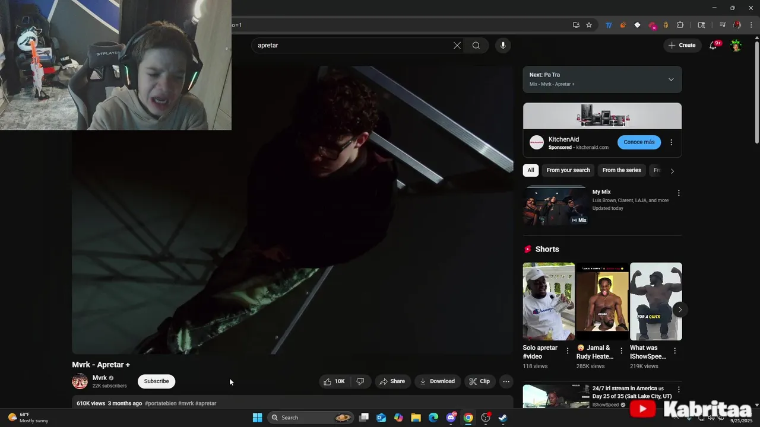Open the blue TV browser extension

coord(609,25)
